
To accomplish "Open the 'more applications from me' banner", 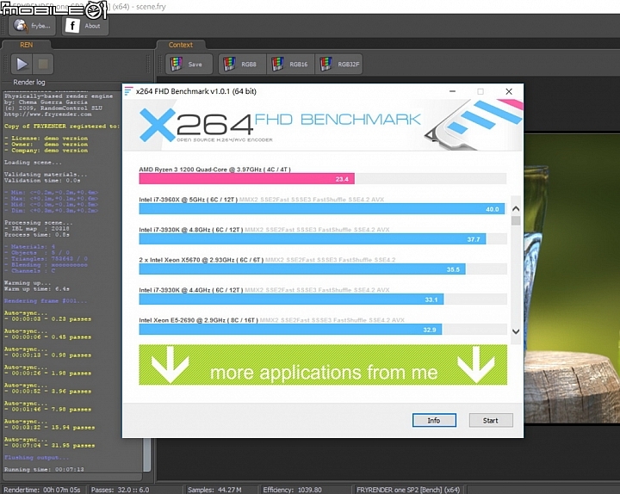I will tap(323, 364).
